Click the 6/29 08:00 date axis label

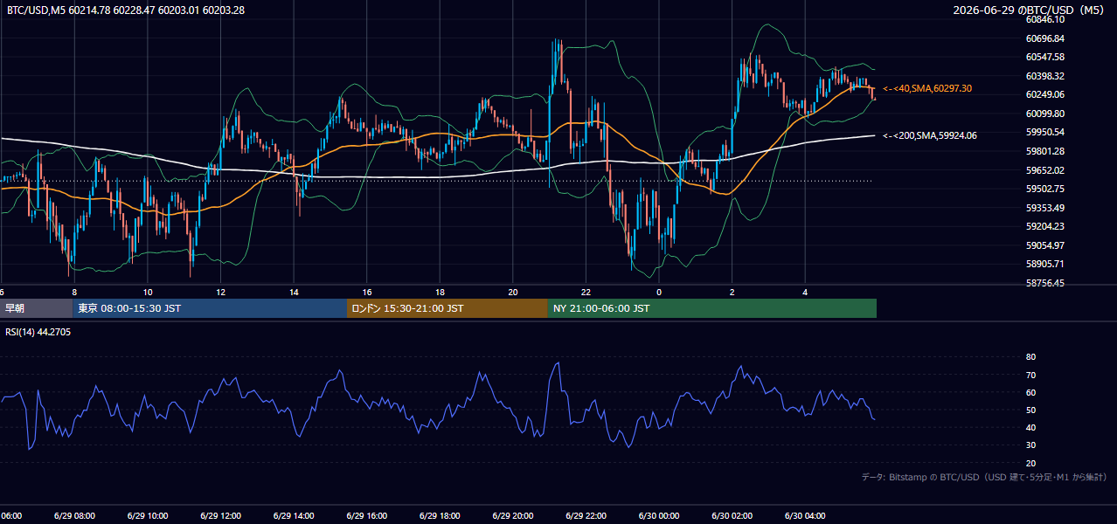pos(74,515)
